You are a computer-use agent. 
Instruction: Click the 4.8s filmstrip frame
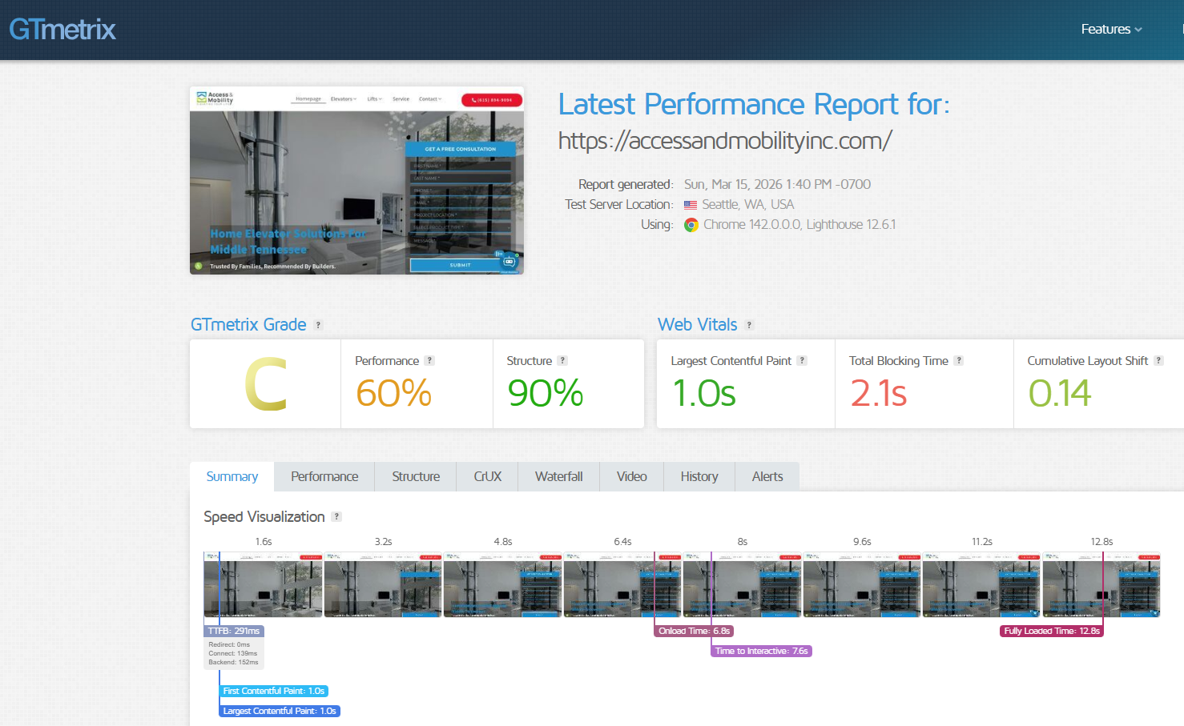[x=502, y=584]
